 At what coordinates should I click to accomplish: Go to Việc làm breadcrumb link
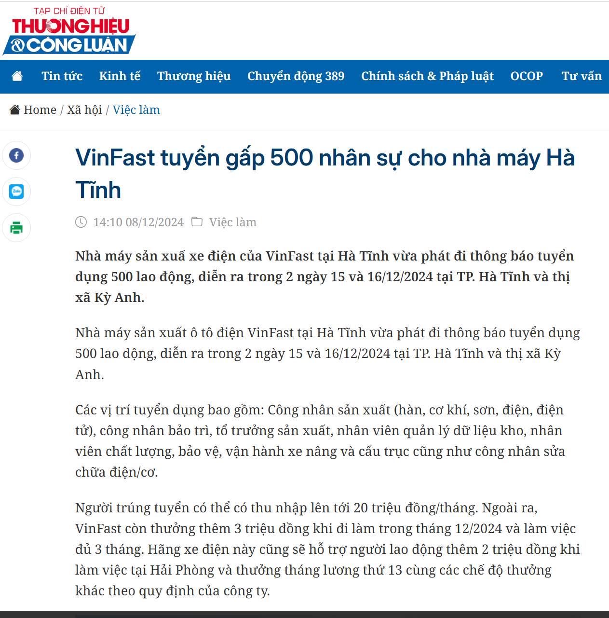pos(136,110)
